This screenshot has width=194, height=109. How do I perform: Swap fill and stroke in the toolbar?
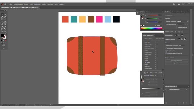5,34
